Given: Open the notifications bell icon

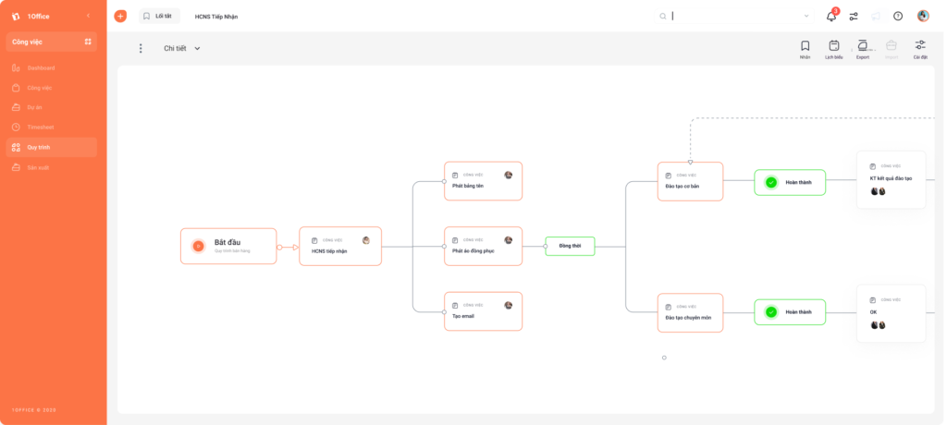Looking at the screenshot, I should click(831, 17).
